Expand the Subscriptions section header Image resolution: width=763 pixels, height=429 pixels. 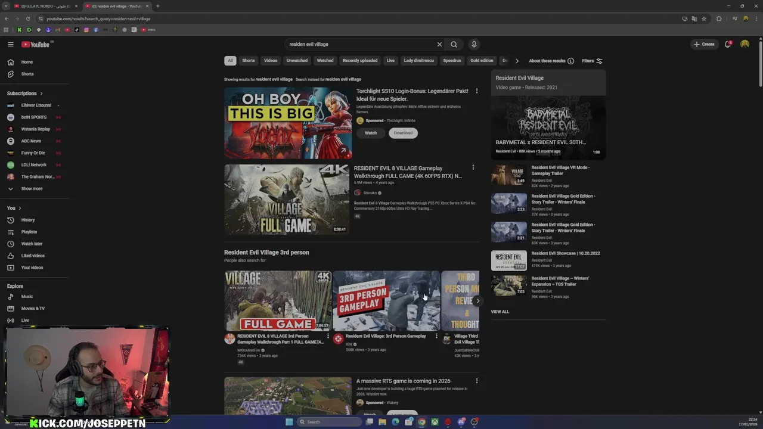pyautogui.click(x=25, y=94)
